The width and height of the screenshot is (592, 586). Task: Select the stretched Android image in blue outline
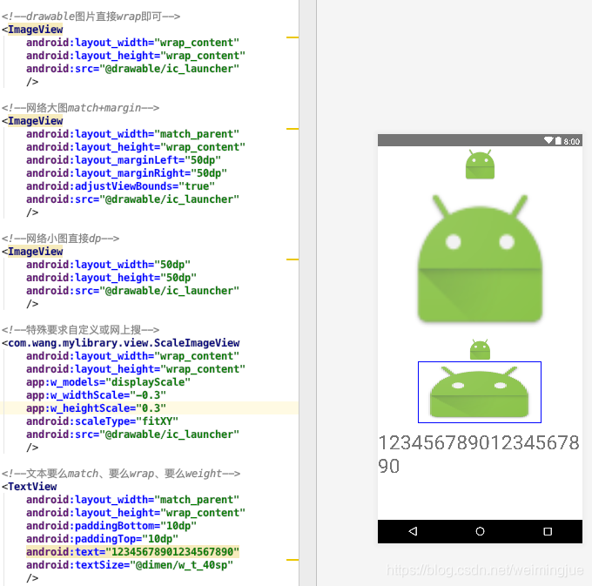pyautogui.click(x=480, y=392)
